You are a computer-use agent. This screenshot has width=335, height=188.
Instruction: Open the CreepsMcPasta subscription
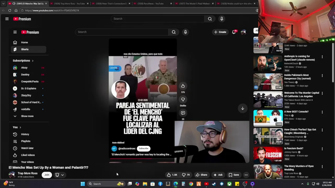click(30, 81)
